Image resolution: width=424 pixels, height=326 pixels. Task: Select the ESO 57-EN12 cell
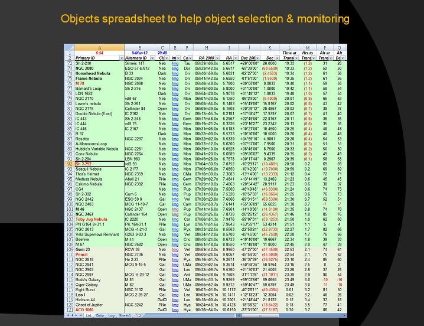(139, 69)
